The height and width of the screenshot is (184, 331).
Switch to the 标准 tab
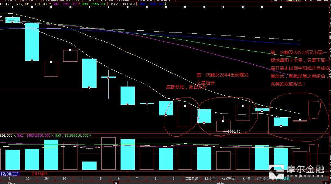[x=246, y=179]
